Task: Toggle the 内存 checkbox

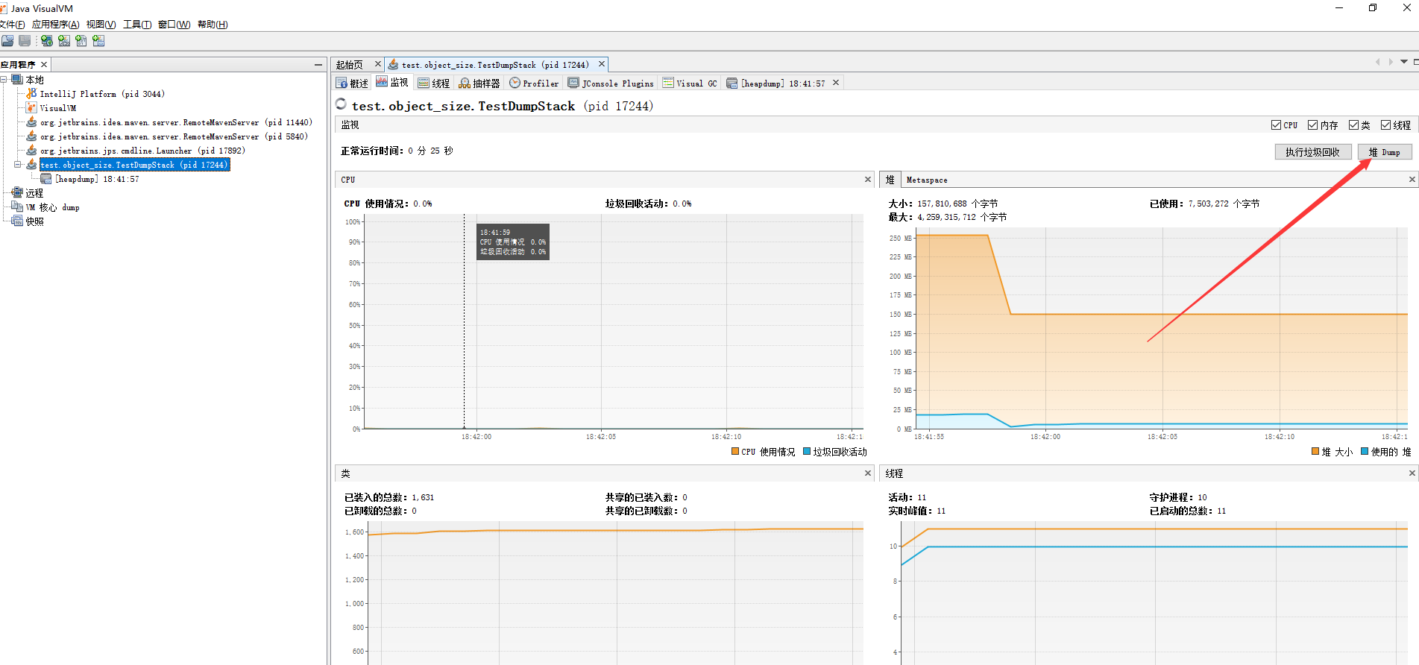Action: point(1313,125)
